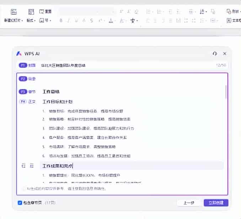Select the P2 contents row
This screenshot has height=219, width=241.
pyautogui.click(x=27, y=79)
